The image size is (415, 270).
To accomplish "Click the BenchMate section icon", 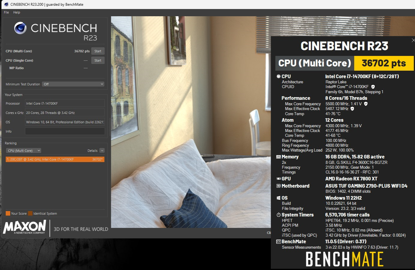I will 278,241.
